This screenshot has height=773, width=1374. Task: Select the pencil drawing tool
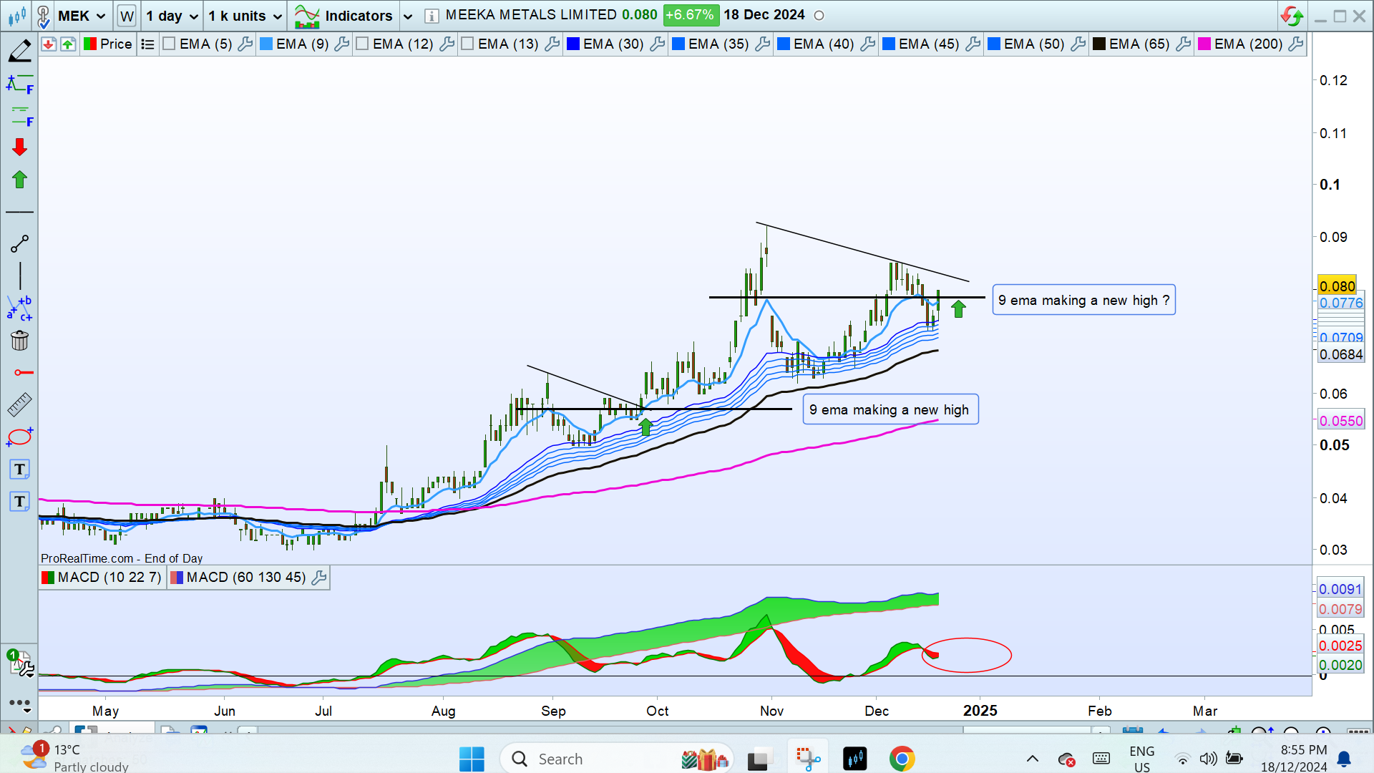pos(19,50)
